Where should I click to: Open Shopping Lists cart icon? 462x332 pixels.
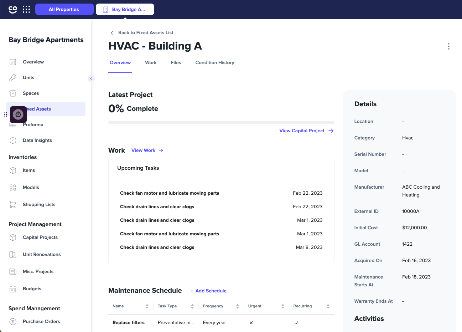coord(13,204)
